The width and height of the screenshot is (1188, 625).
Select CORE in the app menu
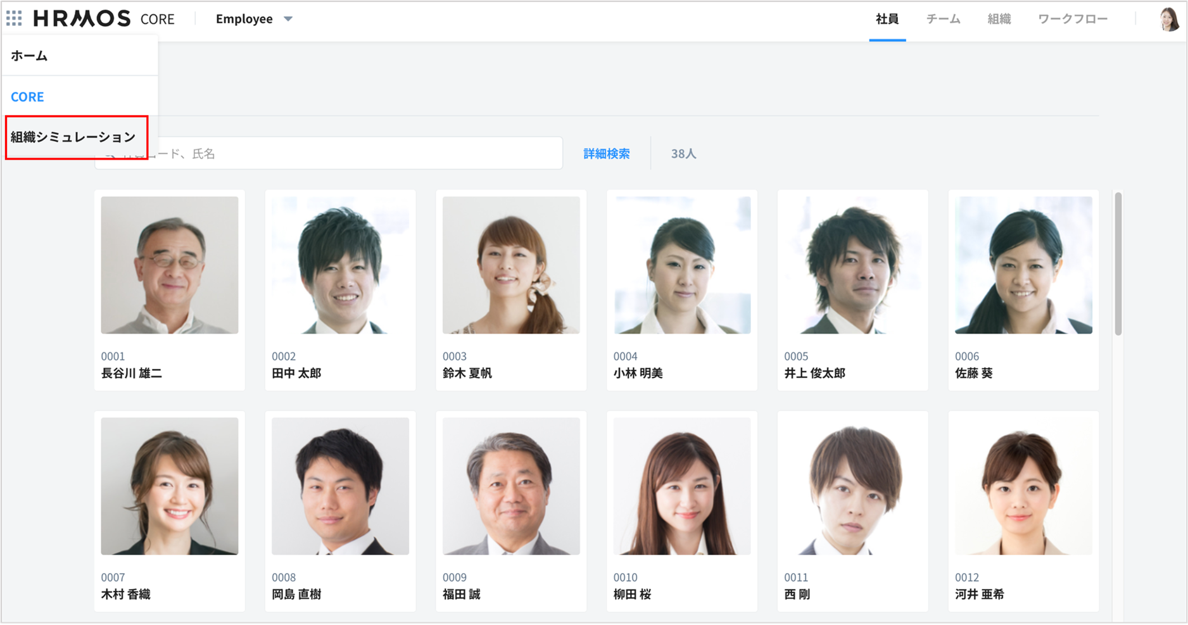(x=27, y=97)
